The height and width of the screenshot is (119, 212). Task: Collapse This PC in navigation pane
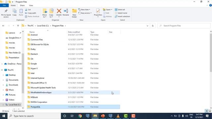(2, 70)
